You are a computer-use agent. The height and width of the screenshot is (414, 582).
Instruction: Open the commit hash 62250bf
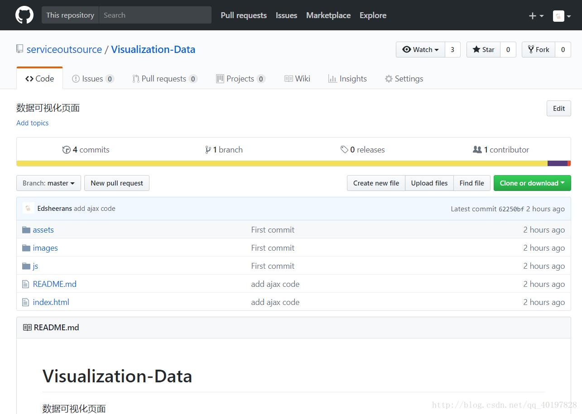coord(511,209)
